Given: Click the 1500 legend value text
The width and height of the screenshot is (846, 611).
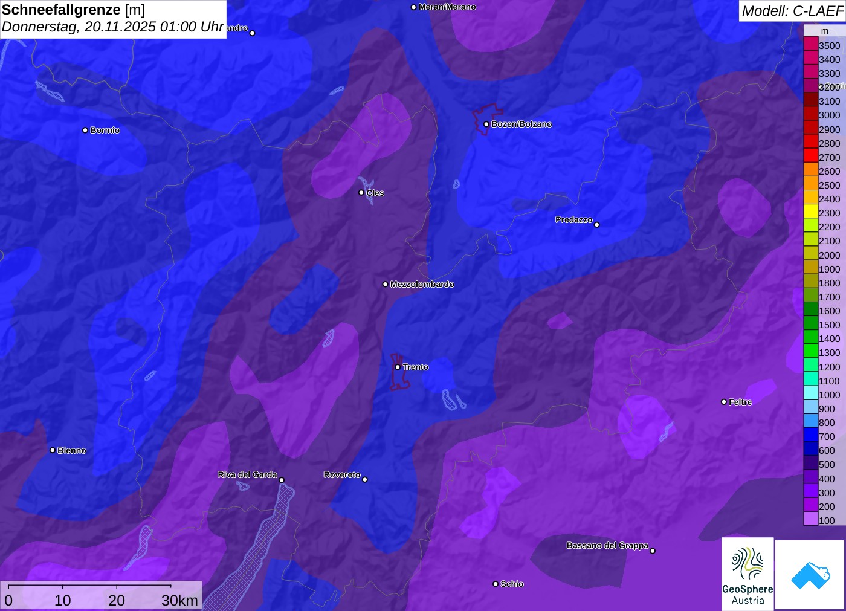Looking at the screenshot, I should click(x=830, y=325).
